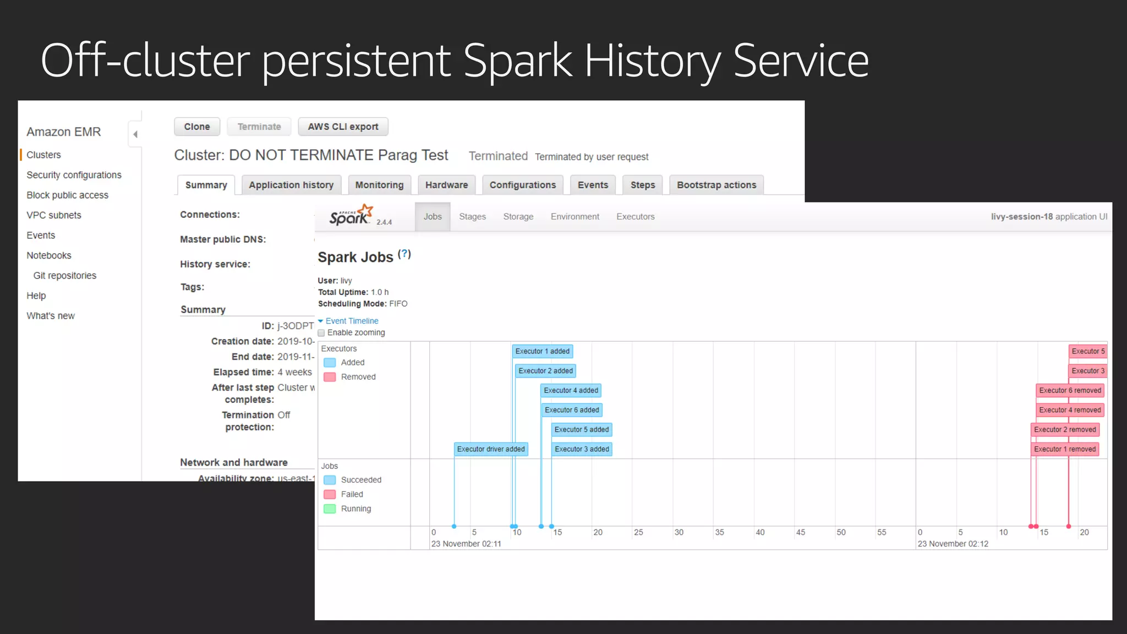Open the Application history tab

(291, 185)
